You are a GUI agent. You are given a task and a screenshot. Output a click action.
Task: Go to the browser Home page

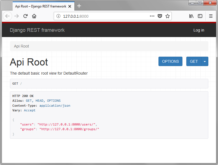pos(34,16)
